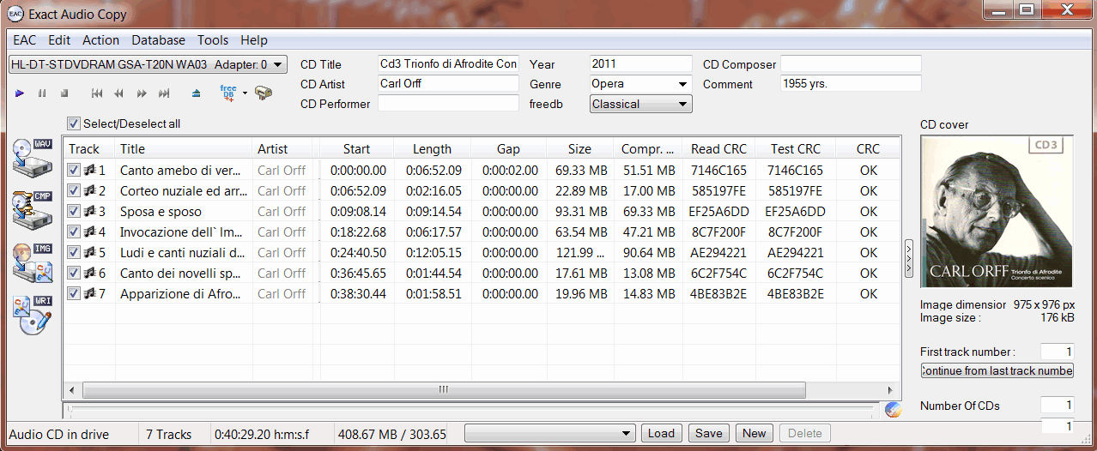The image size is (1097, 451).
Task: Click the New profile button
Action: [754, 433]
